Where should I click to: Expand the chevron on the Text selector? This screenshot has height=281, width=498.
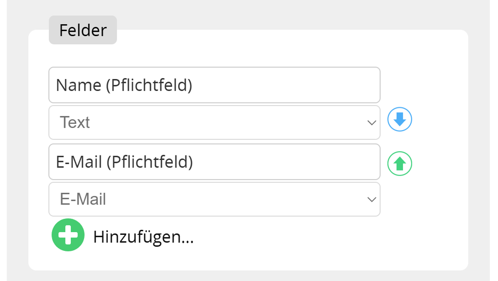[371, 122]
